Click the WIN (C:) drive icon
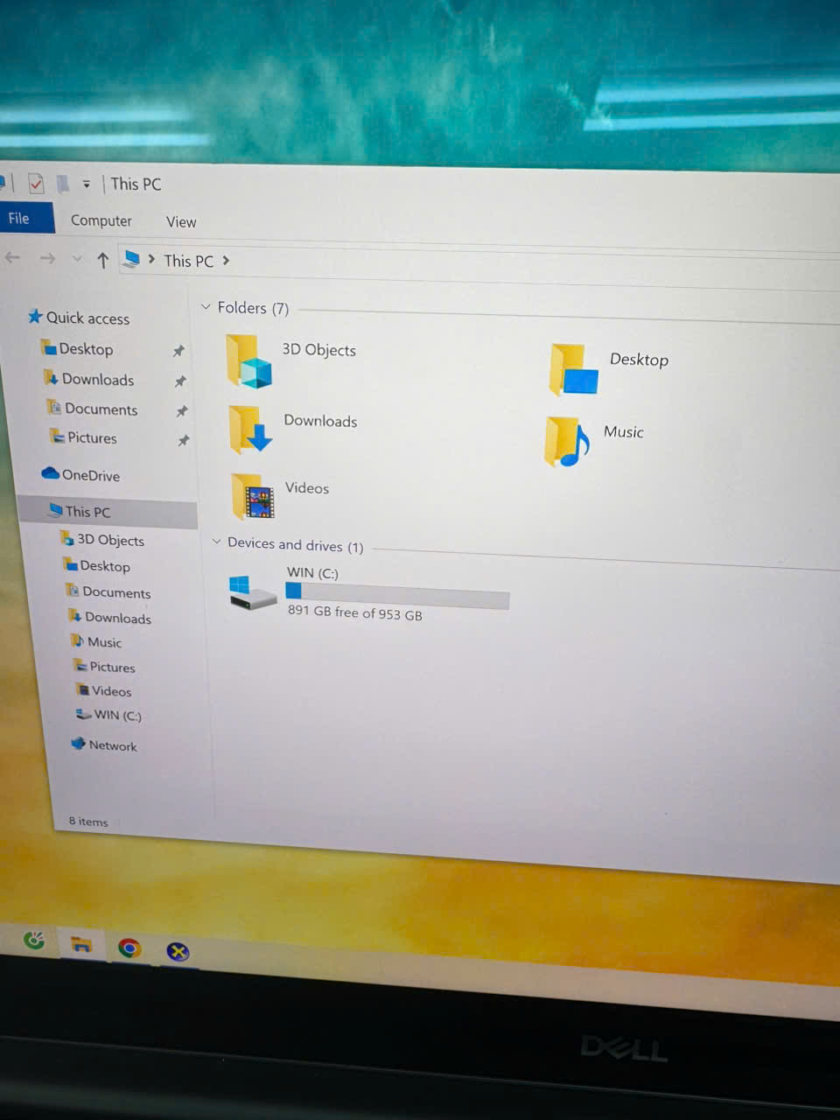Viewport: 840px width, 1120px height. tap(252, 593)
